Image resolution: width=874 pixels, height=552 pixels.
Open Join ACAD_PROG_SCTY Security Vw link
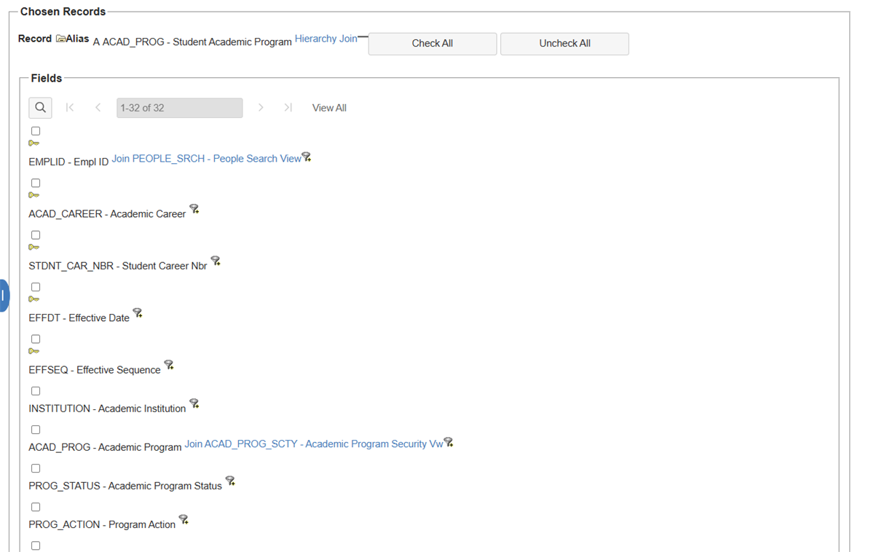click(x=314, y=443)
